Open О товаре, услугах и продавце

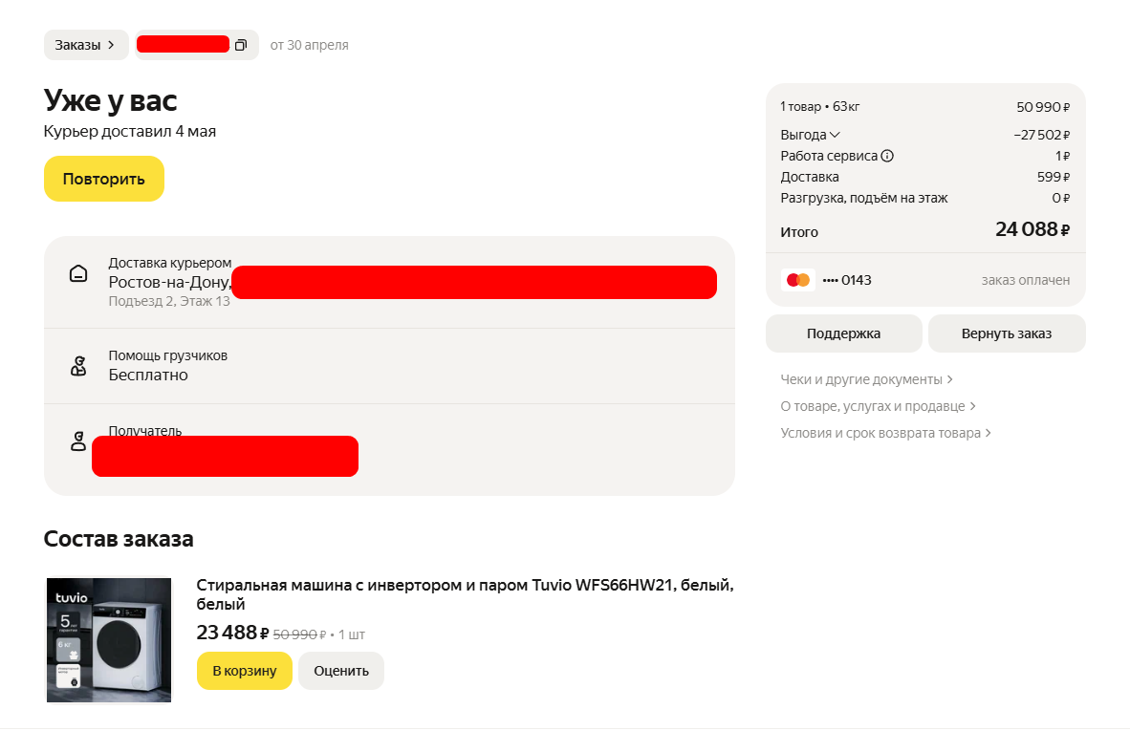[x=878, y=406]
